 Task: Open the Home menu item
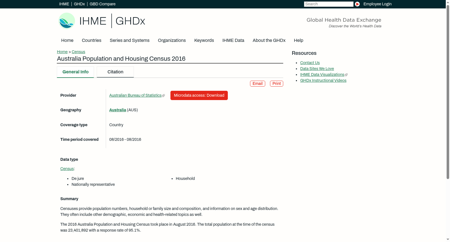point(67,40)
